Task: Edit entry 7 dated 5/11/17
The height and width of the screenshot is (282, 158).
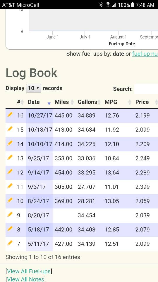Action: [x=10, y=243]
